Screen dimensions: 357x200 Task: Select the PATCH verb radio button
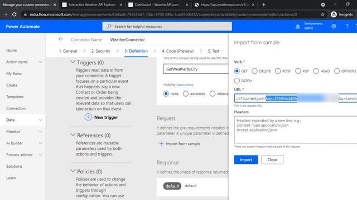pyautogui.click(x=237, y=81)
